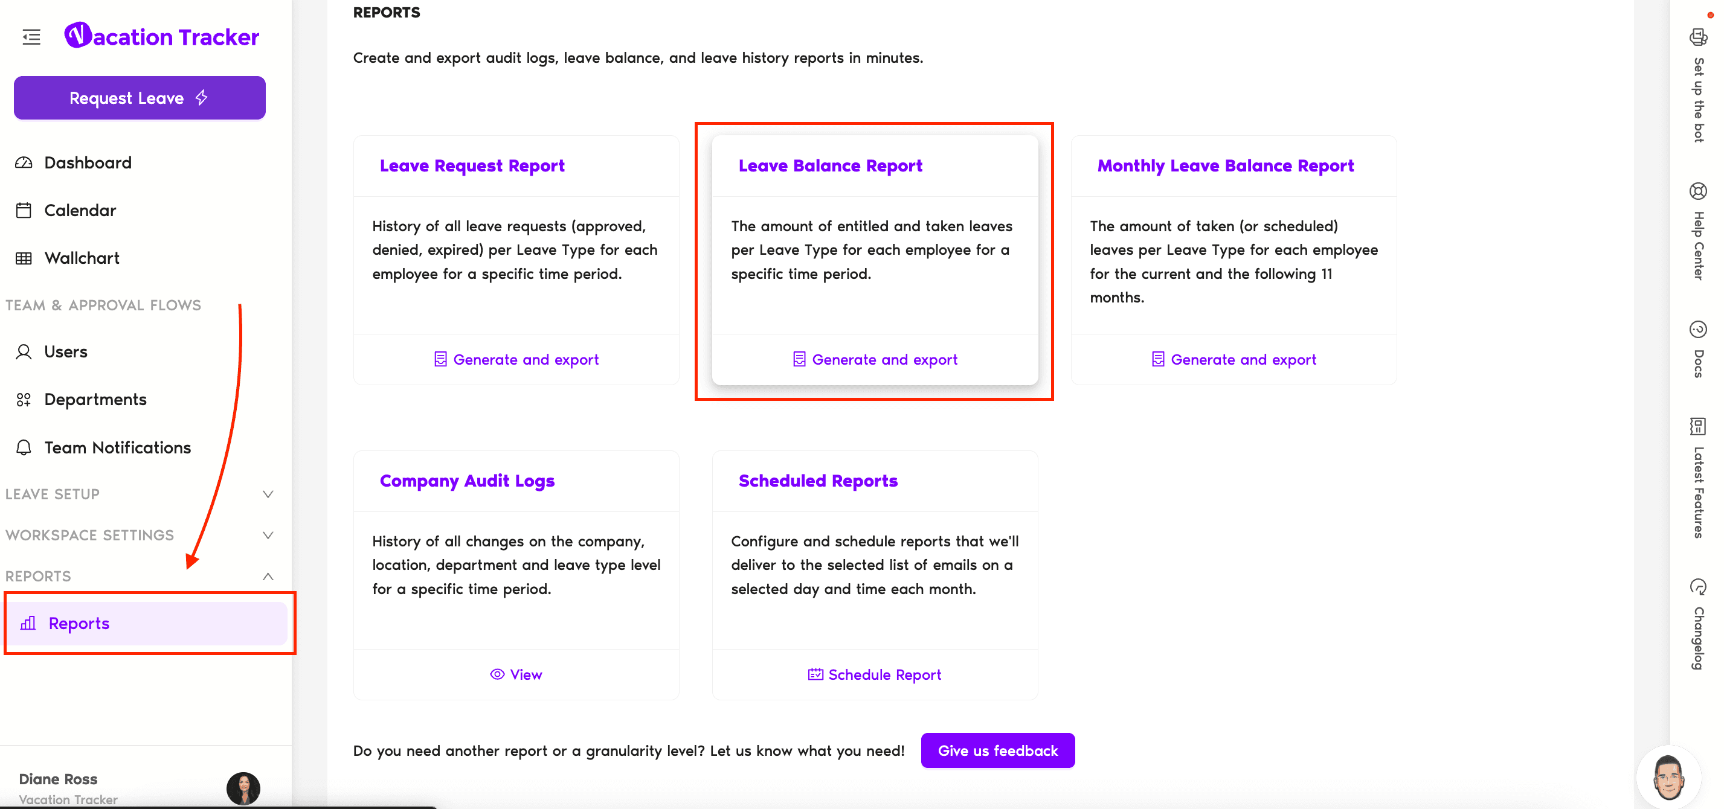
Task: Open the Latest Features icon
Action: point(1698,426)
